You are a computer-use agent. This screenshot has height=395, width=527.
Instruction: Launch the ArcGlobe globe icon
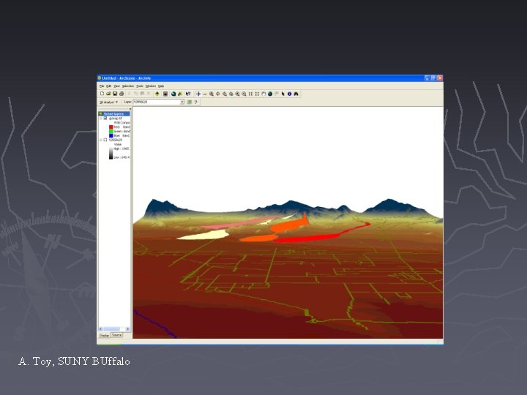(x=173, y=94)
